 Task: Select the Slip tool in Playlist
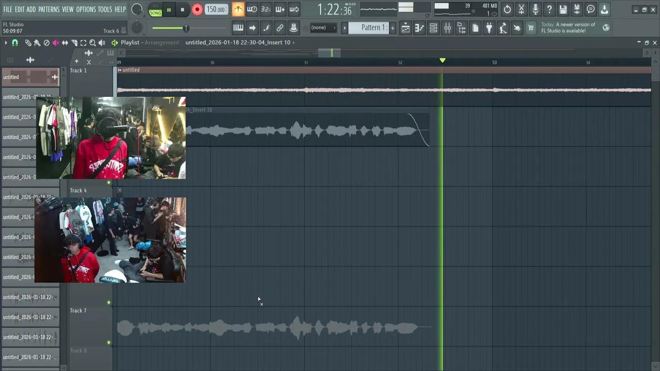point(65,43)
